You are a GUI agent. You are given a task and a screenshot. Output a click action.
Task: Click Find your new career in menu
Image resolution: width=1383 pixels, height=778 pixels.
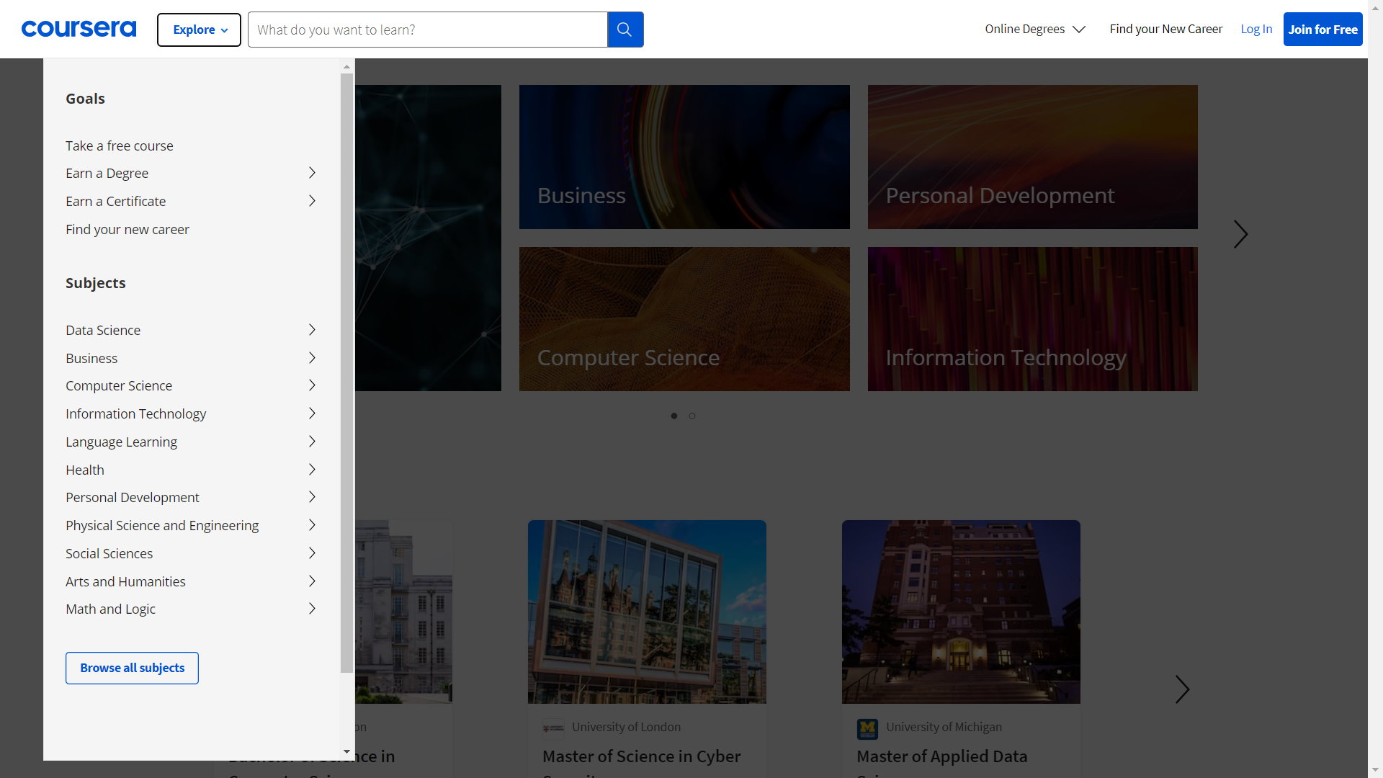127,229
